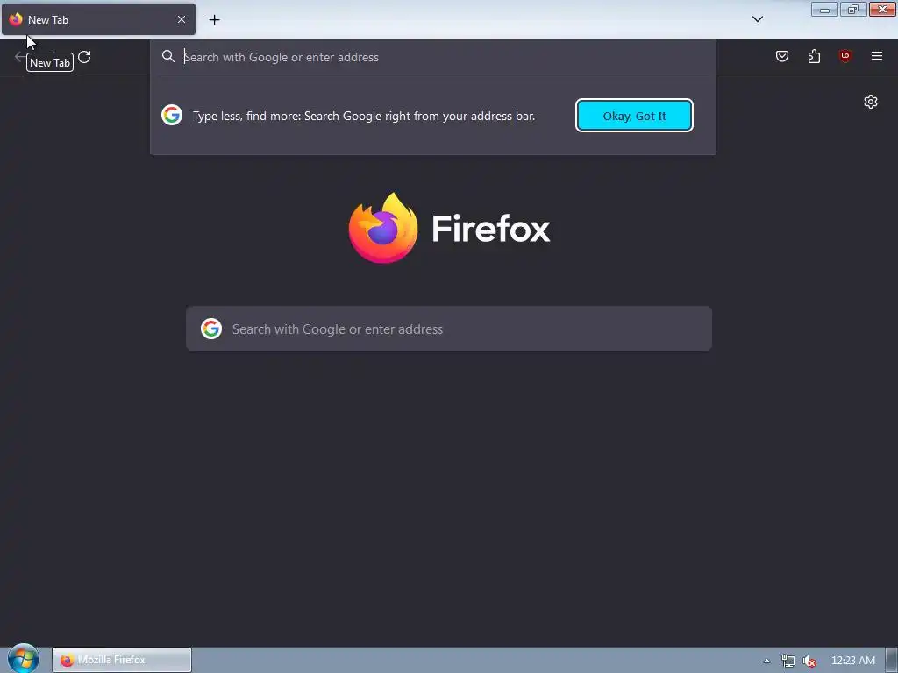The width and height of the screenshot is (898, 673).
Task: Select the New Tab tab
Action: [x=98, y=19]
